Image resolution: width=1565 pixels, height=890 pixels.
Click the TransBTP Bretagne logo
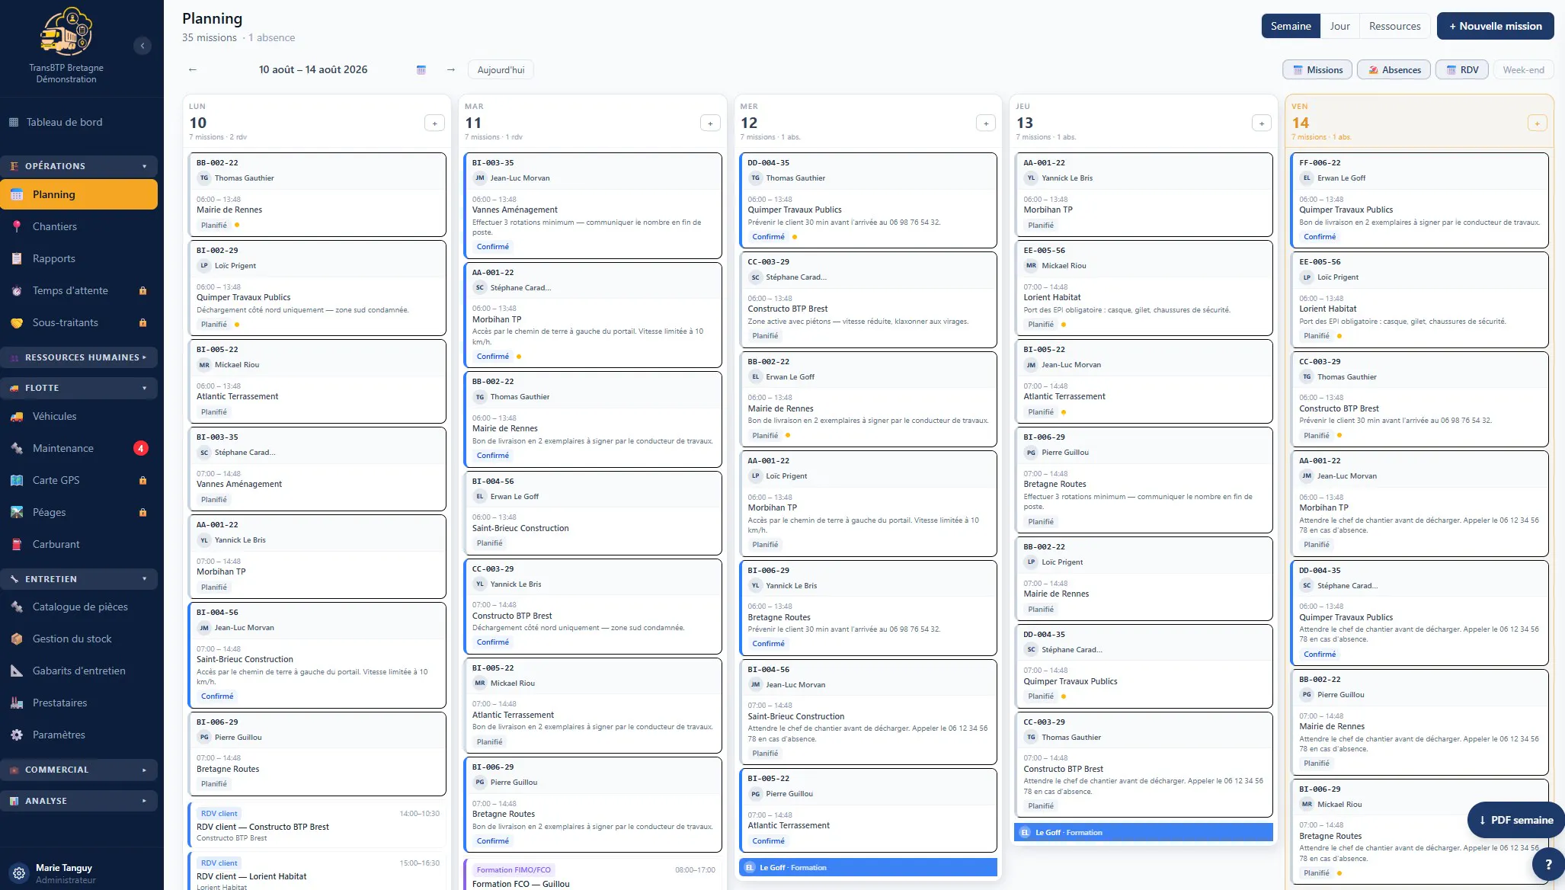66,31
